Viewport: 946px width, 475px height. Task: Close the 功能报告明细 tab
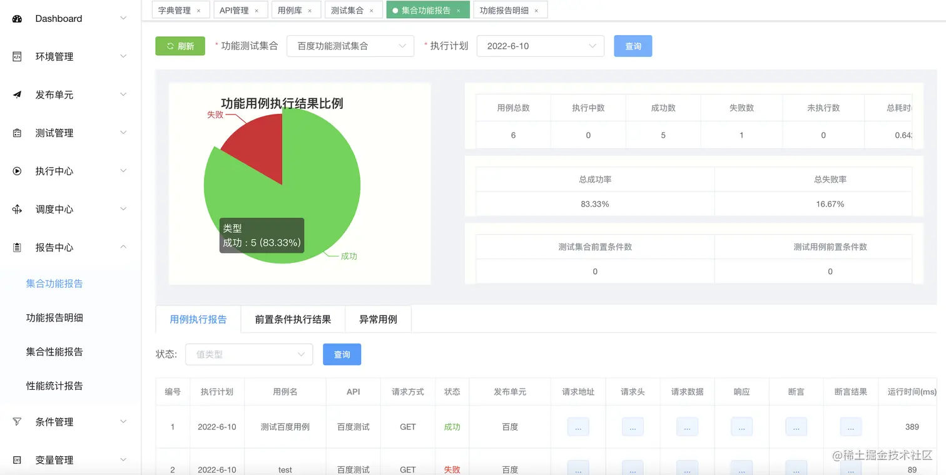click(x=536, y=11)
